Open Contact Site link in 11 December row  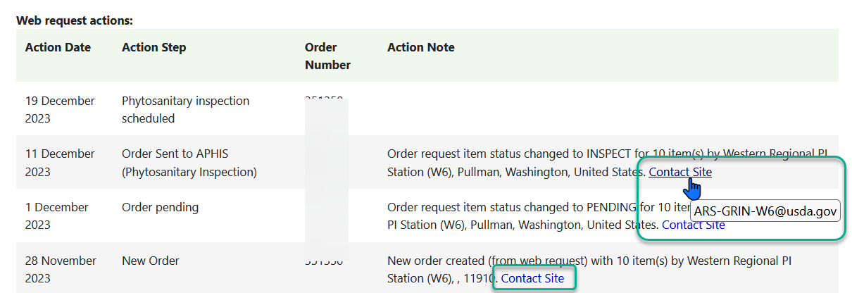tap(680, 172)
